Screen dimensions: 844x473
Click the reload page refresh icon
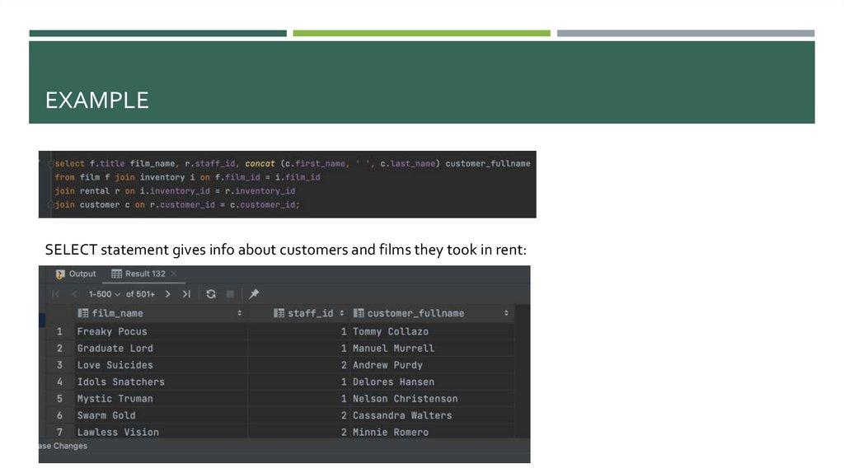[x=211, y=294]
